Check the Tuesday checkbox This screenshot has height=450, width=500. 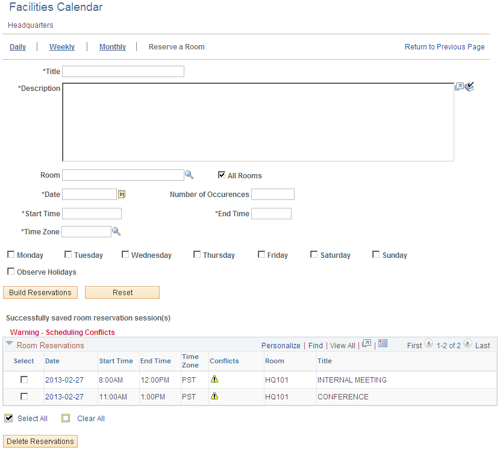click(x=68, y=254)
